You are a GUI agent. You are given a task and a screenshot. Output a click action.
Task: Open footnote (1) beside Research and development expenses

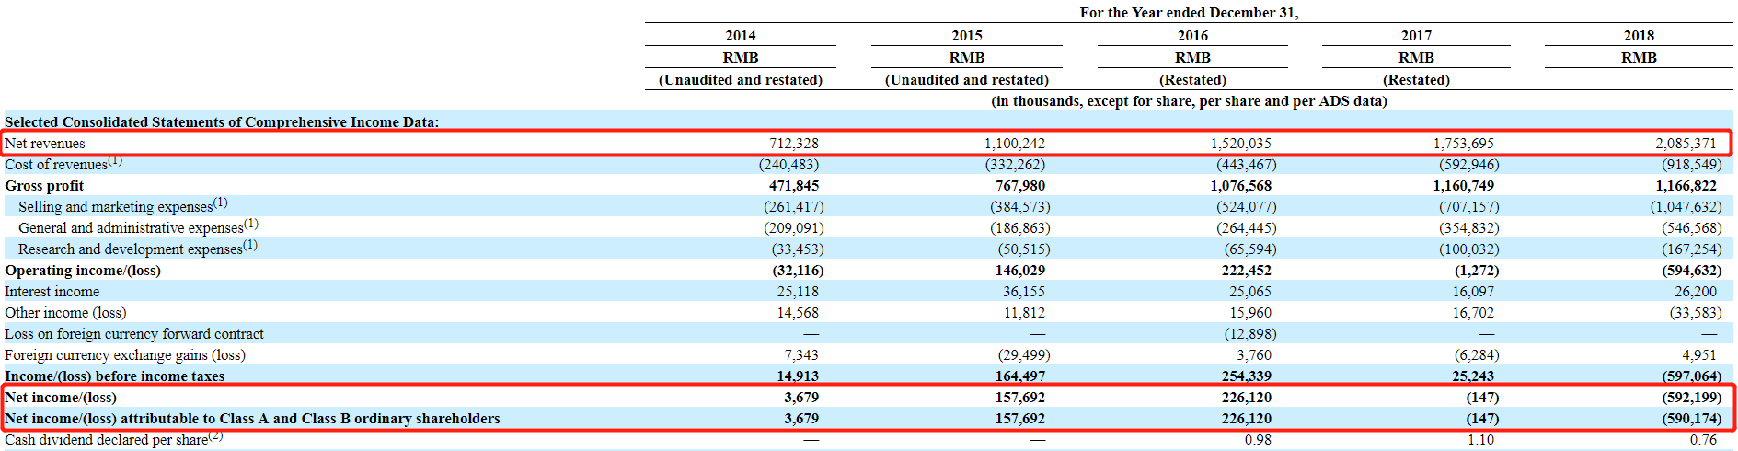(x=250, y=246)
